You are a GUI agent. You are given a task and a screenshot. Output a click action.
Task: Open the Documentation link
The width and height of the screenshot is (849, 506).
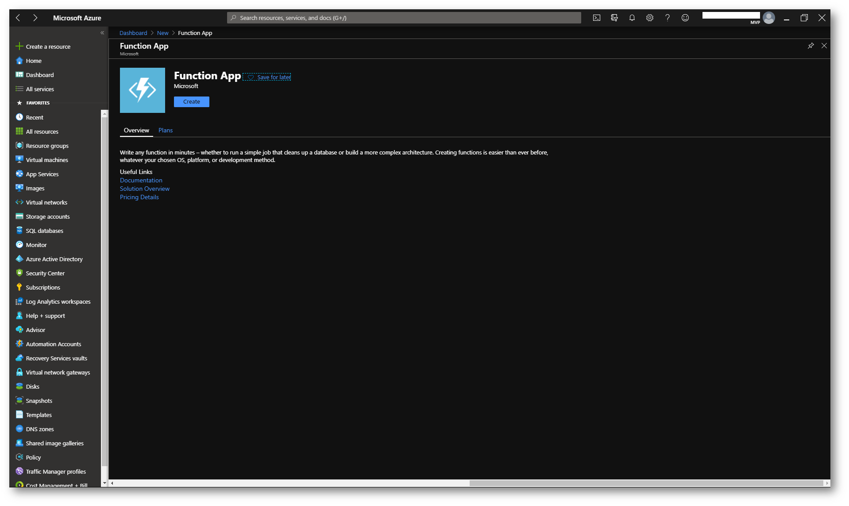click(x=141, y=180)
